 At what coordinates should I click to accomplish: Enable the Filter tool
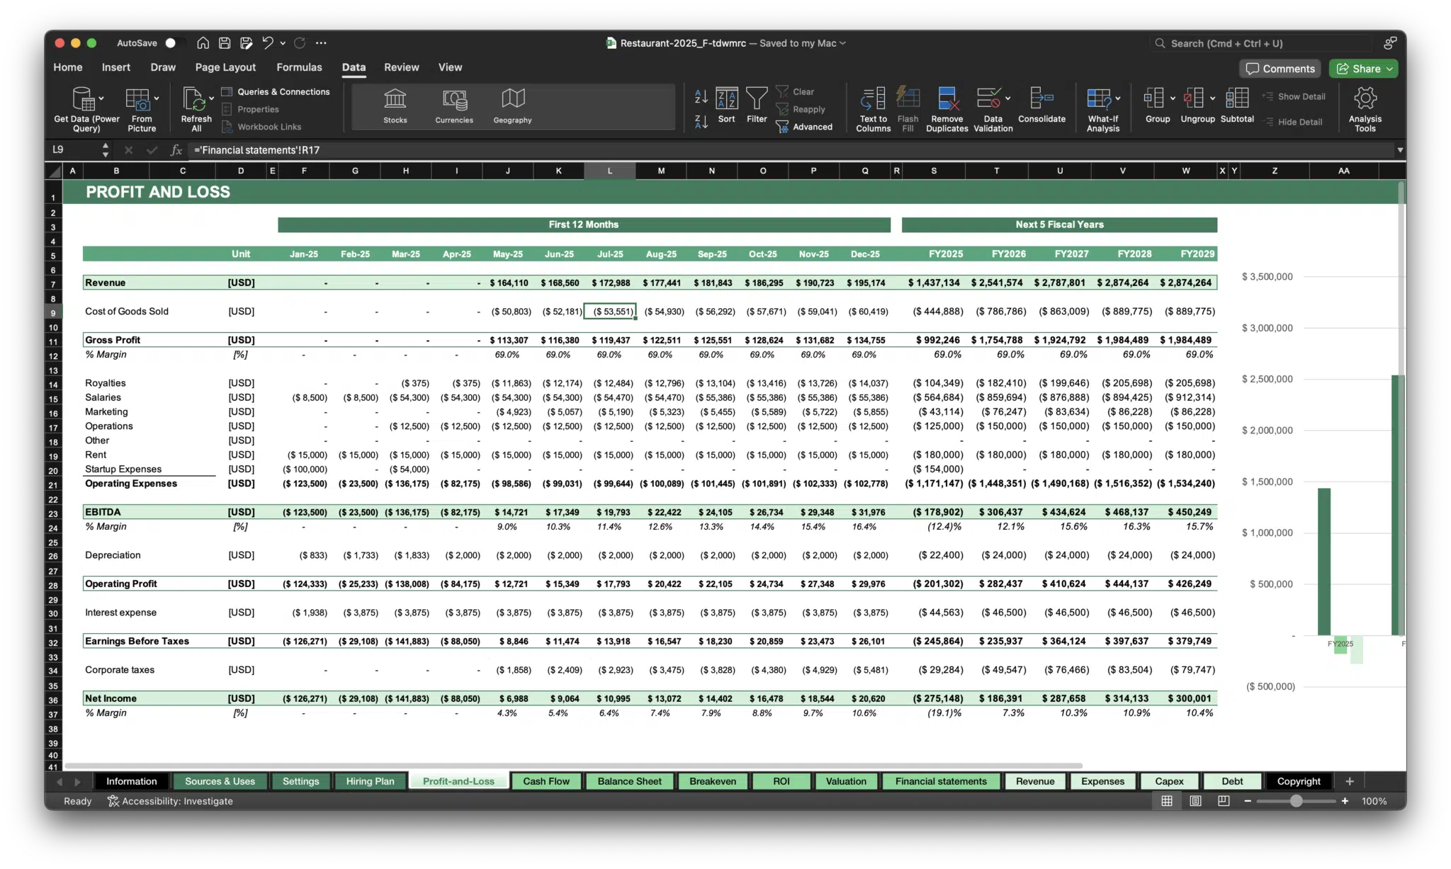pos(757,105)
